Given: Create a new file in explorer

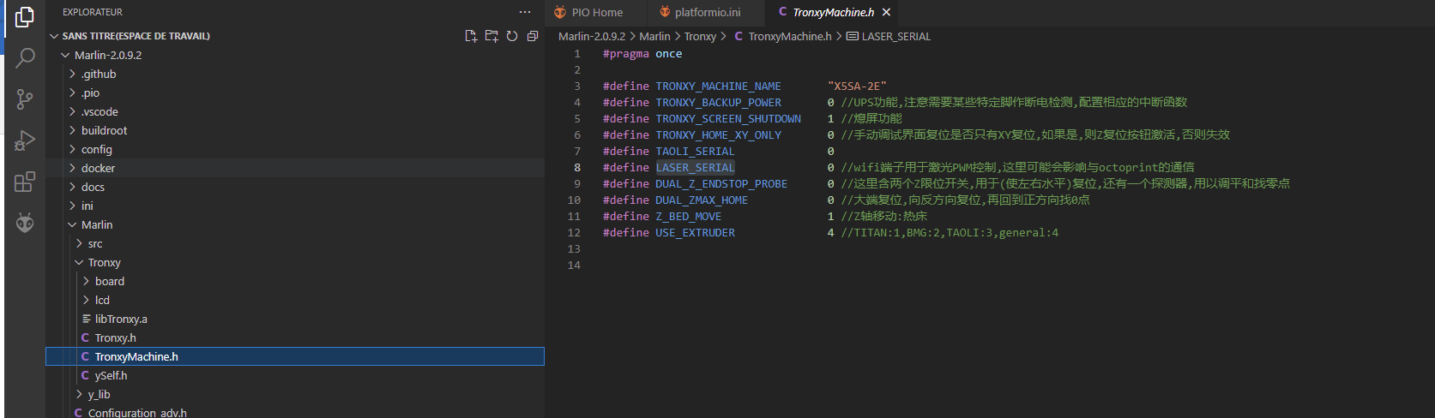Looking at the screenshot, I should pos(471,36).
